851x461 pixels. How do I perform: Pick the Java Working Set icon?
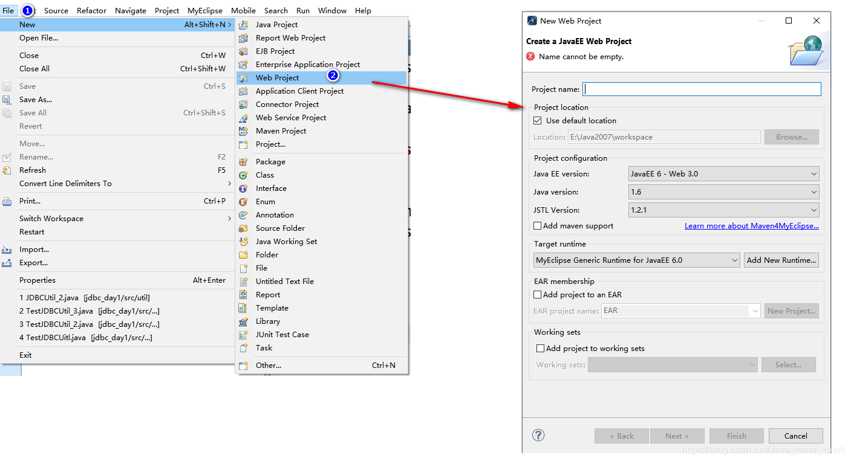coord(243,242)
